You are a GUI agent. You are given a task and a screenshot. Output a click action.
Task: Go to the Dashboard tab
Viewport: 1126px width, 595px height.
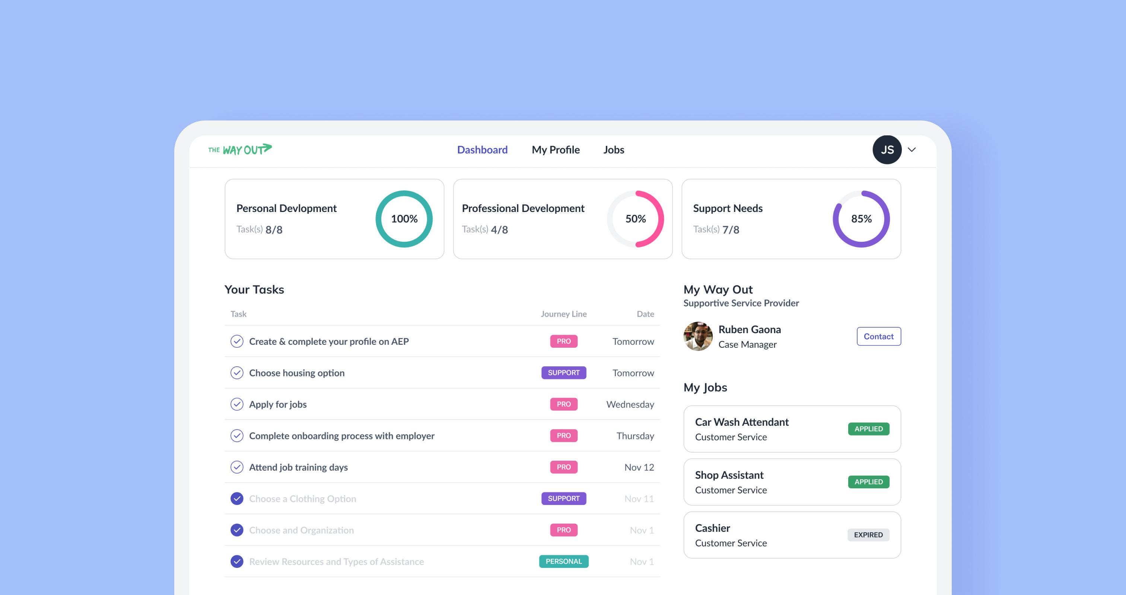point(482,150)
